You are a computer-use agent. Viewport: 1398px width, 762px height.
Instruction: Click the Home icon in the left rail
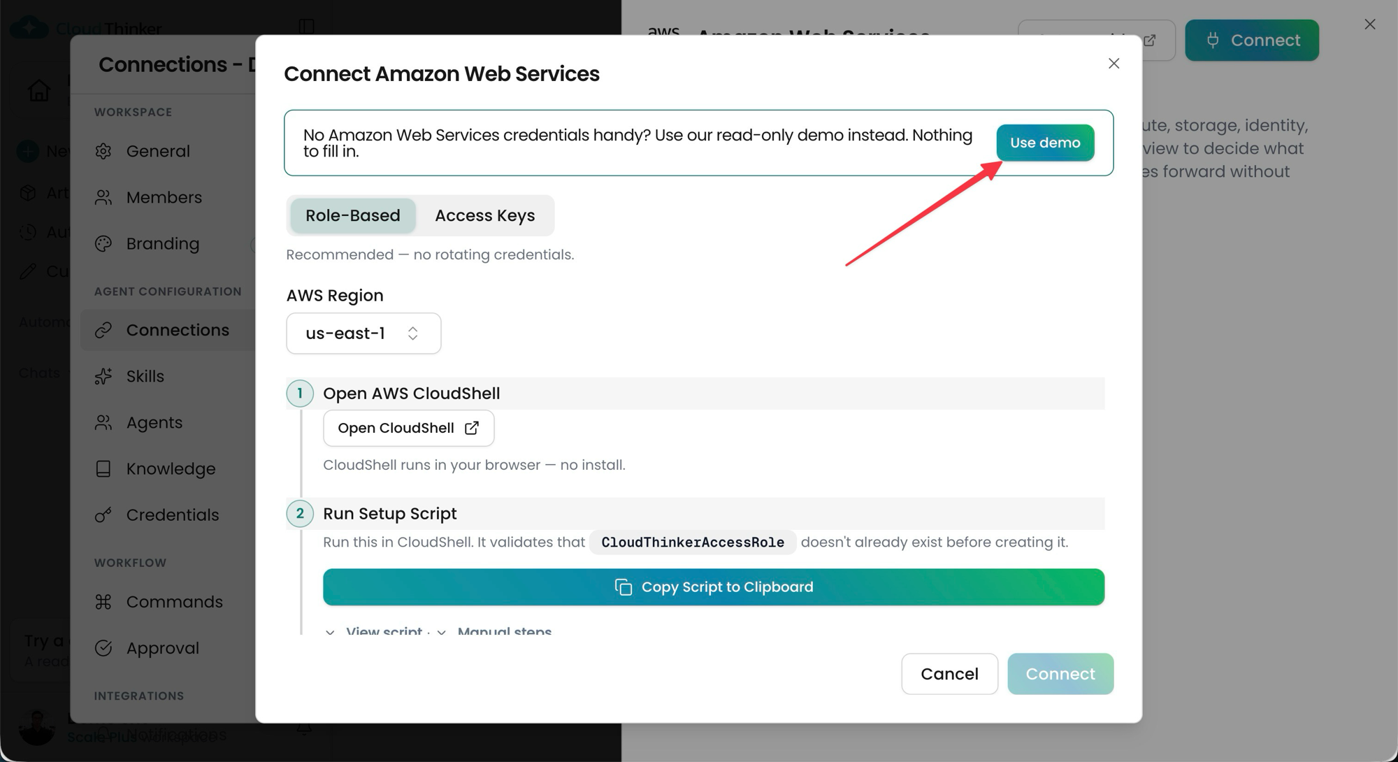(39, 90)
